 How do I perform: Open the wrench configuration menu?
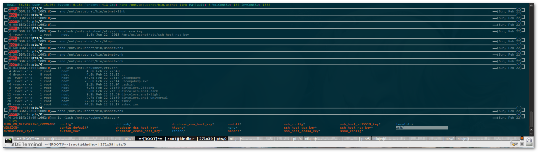[x=514, y=144]
